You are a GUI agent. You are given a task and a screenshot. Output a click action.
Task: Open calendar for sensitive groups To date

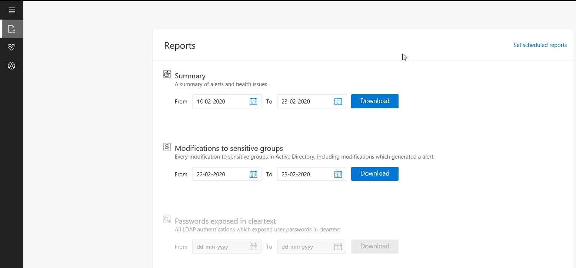[x=338, y=174]
